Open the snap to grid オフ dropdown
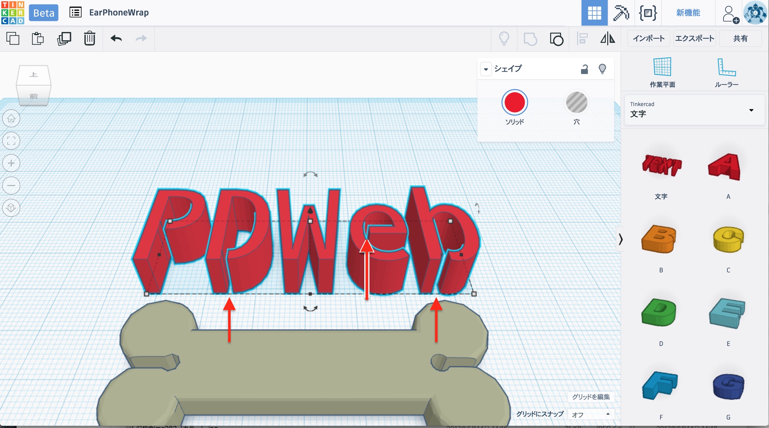 pyautogui.click(x=590, y=414)
